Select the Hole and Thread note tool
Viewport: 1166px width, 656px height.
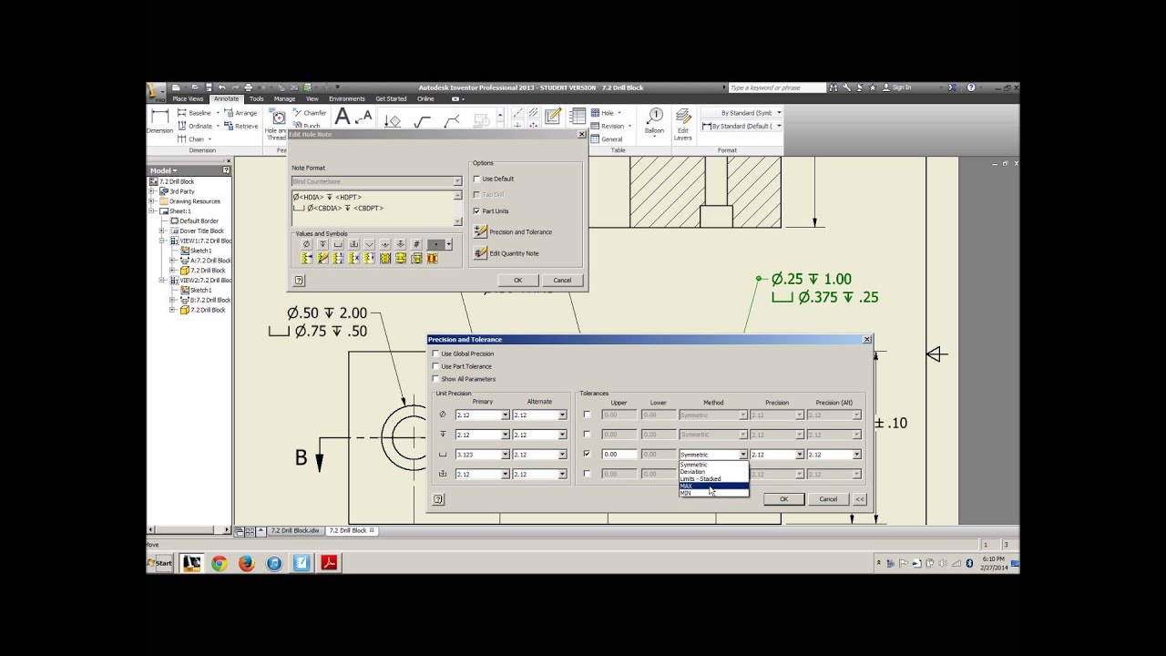[x=277, y=124]
